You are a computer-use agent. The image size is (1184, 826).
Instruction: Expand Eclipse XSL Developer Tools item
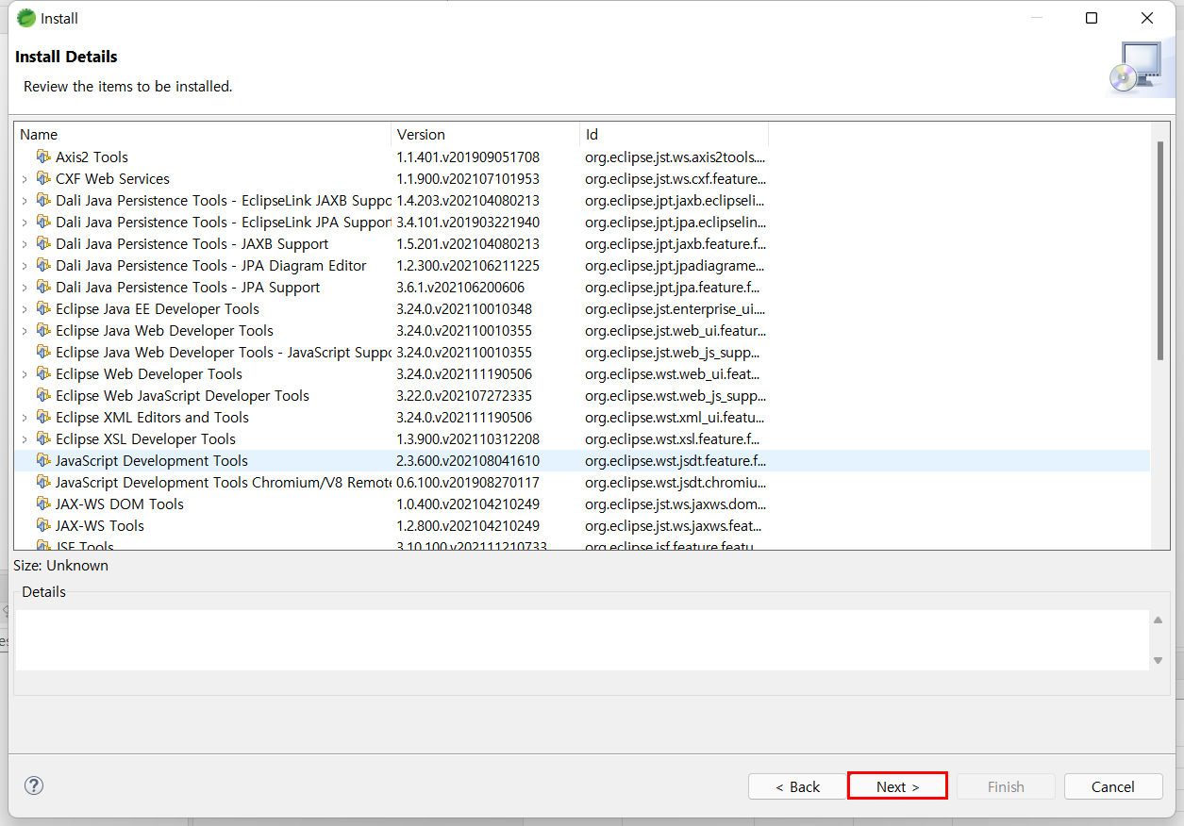point(24,438)
